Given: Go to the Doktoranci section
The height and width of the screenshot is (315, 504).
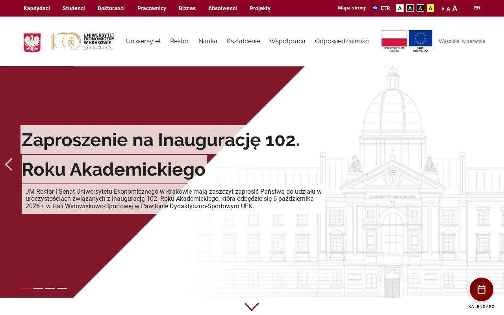Looking at the screenshot, I should tap(111, 8).
